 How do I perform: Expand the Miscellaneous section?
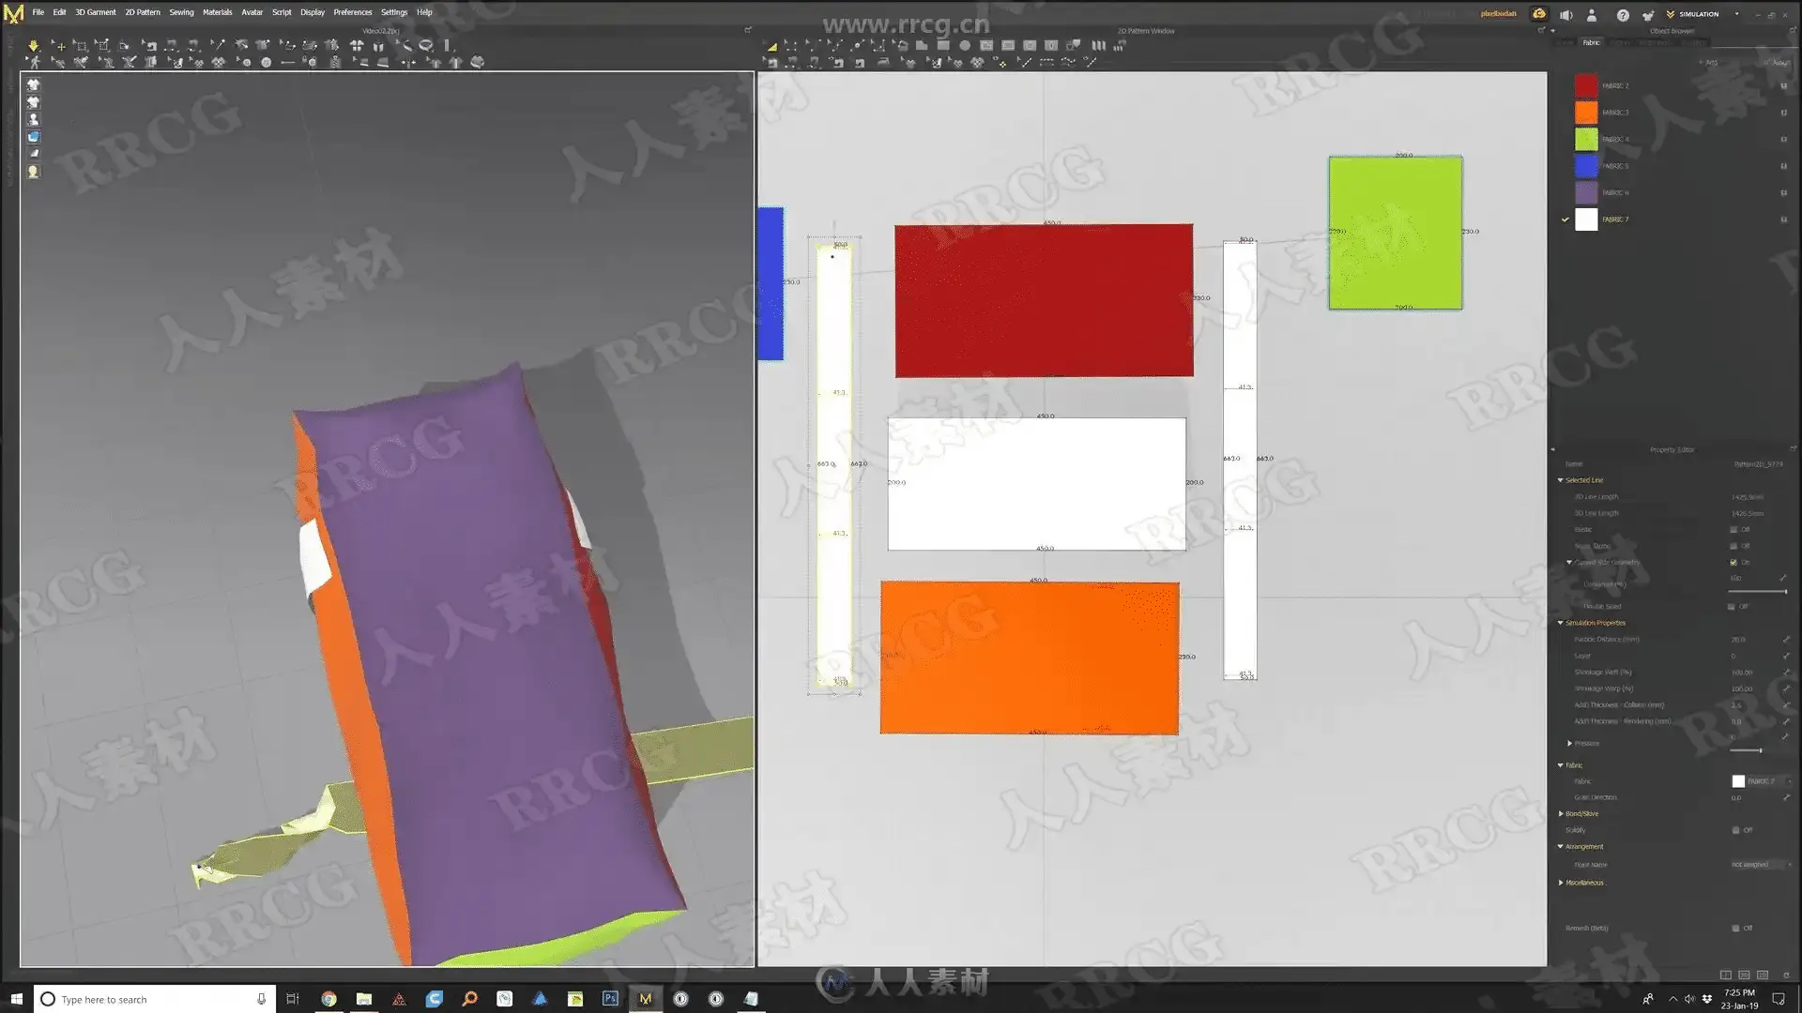[x=1561, y=883]
